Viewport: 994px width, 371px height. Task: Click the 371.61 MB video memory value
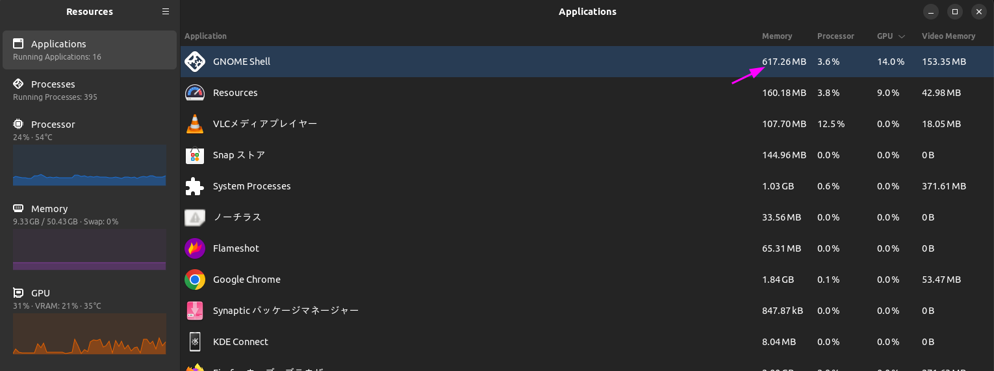click(944, 186)
